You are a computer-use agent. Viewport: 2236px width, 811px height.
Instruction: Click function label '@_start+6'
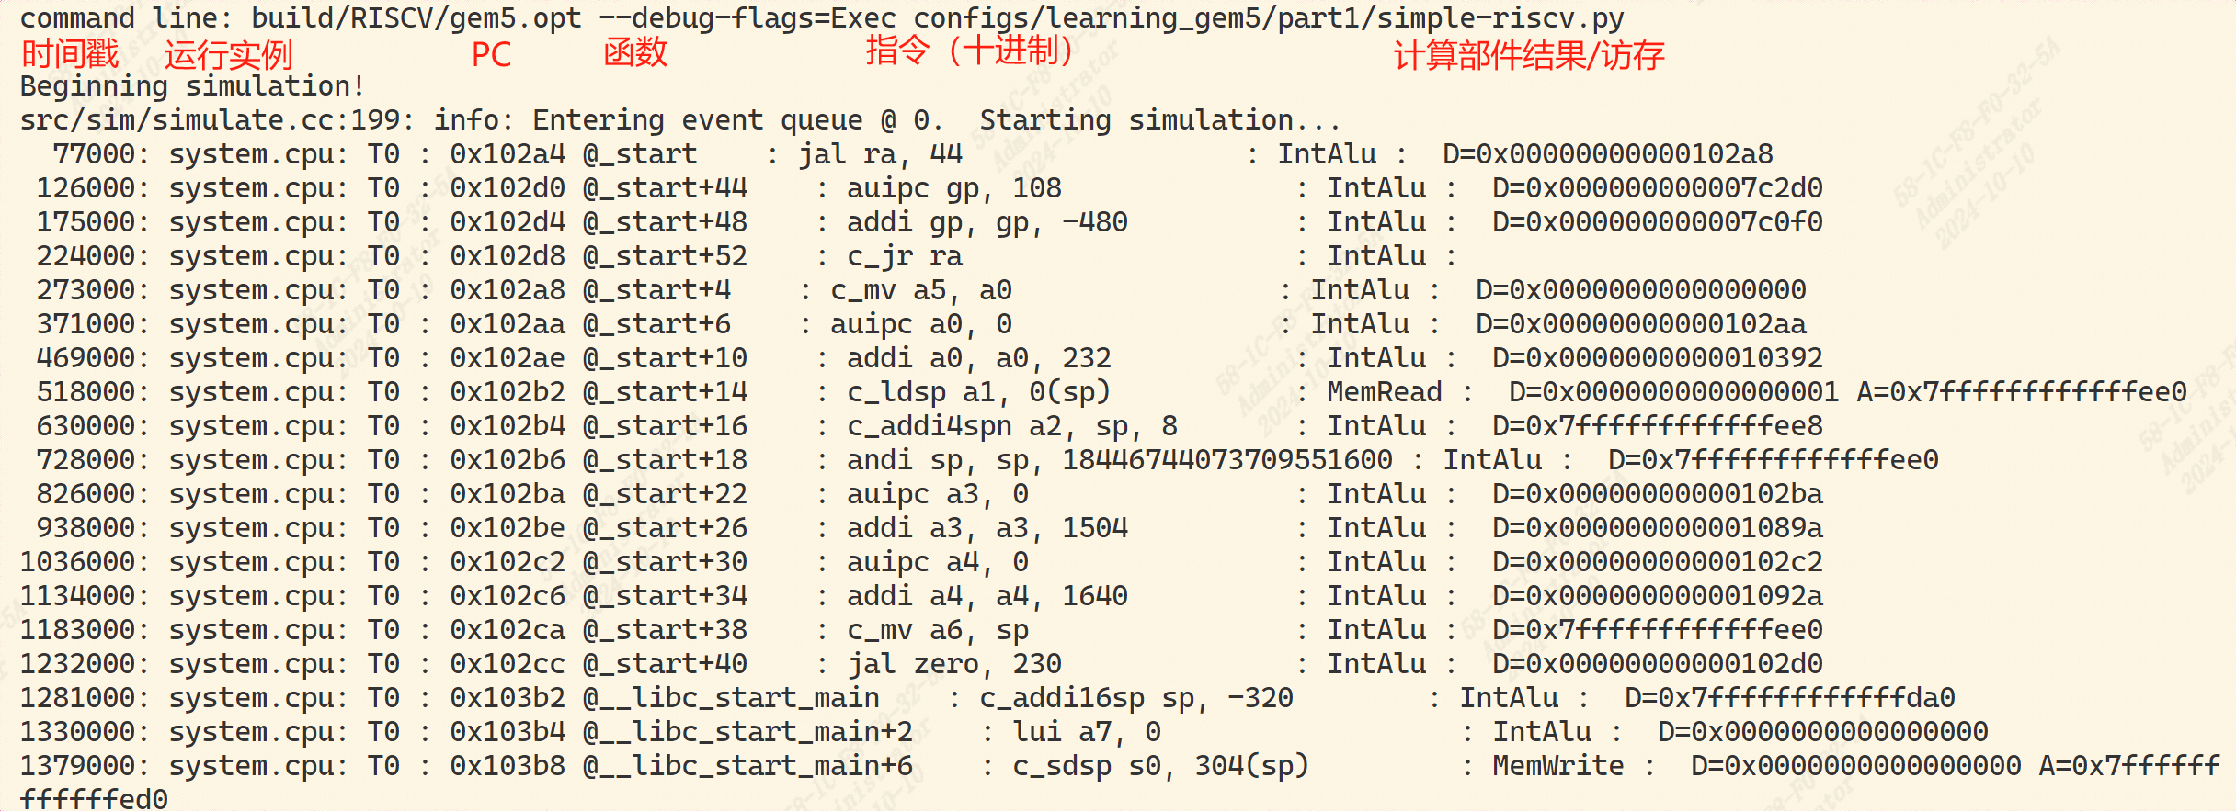pos(656,324)
